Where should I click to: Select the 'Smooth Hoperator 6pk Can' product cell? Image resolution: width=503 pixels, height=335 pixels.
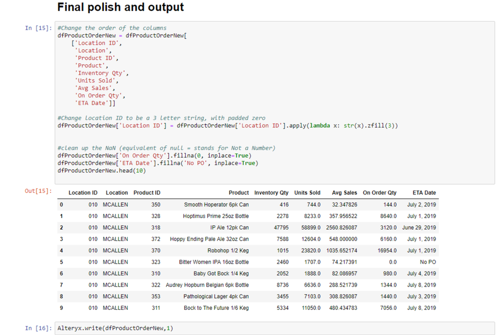217,205
